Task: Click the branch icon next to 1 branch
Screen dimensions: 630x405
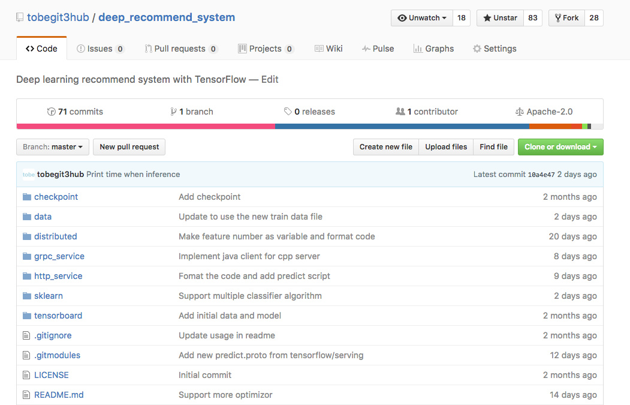Action: tap(173, 112)
